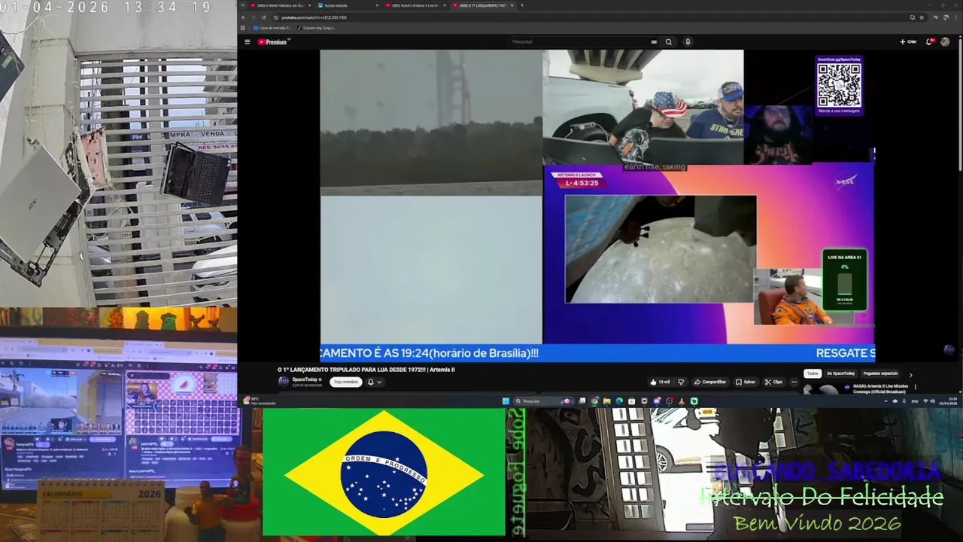The image size is (963, 542).
Task: Create a clip with Clipe button
Action: 773,382
